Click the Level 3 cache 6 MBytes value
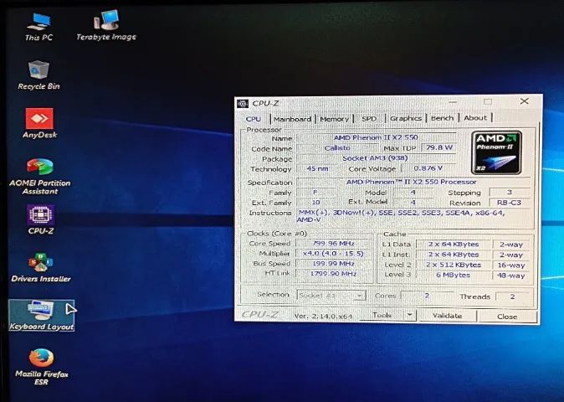 (x=454, y=275)
